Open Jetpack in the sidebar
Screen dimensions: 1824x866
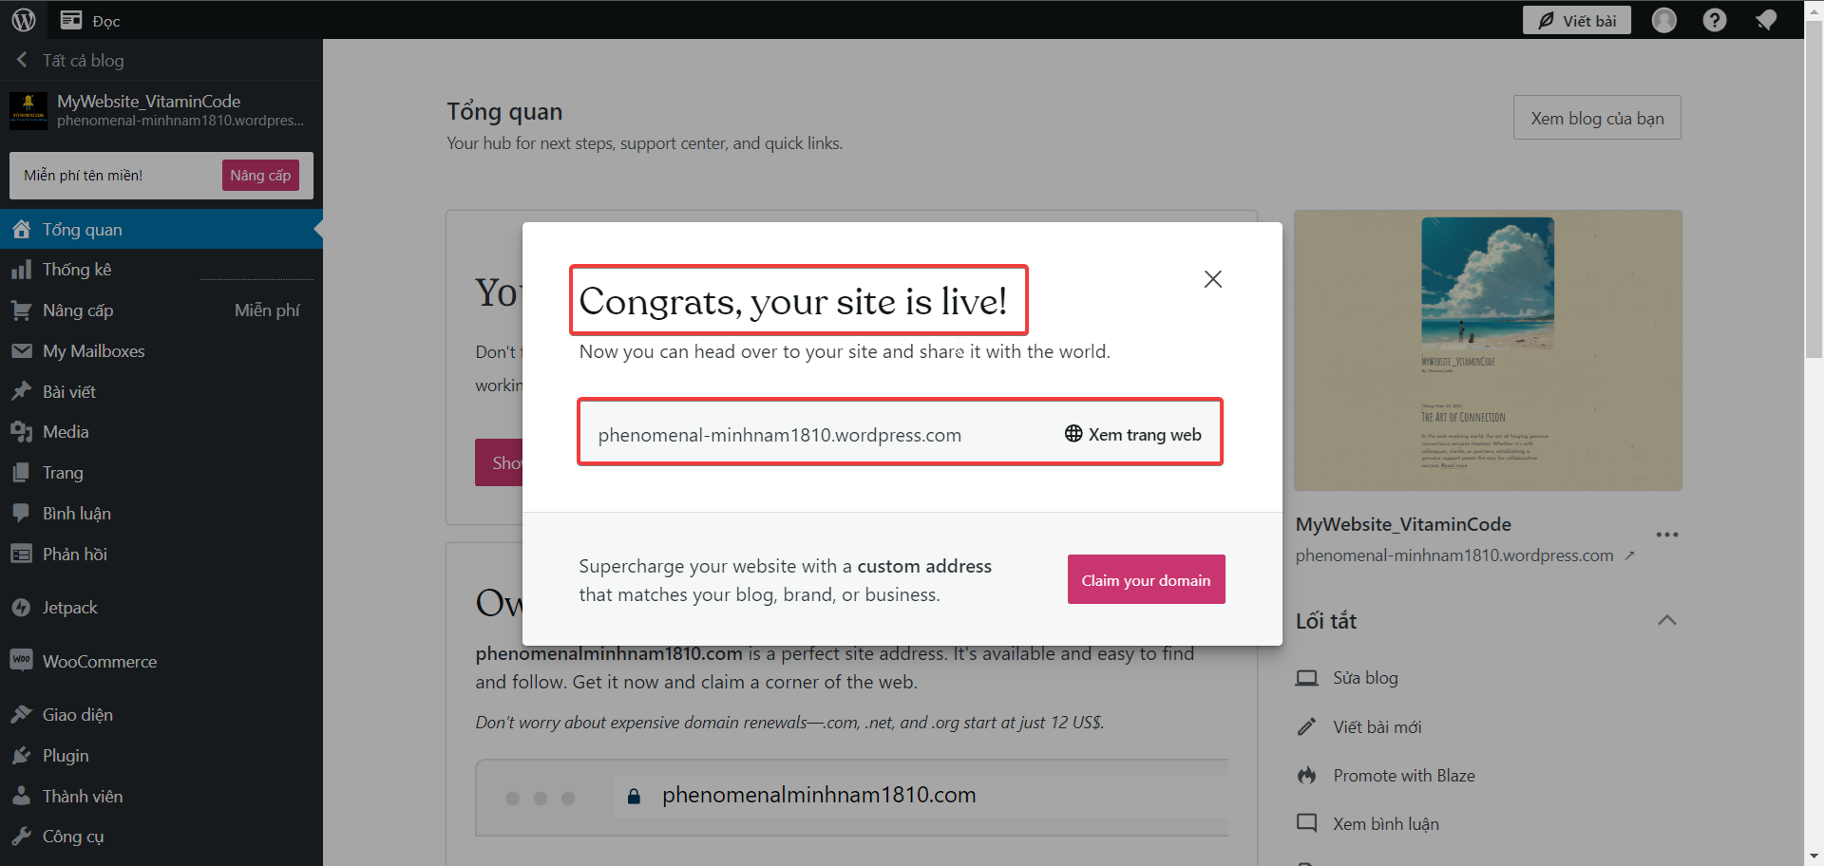tap(69, 608)
